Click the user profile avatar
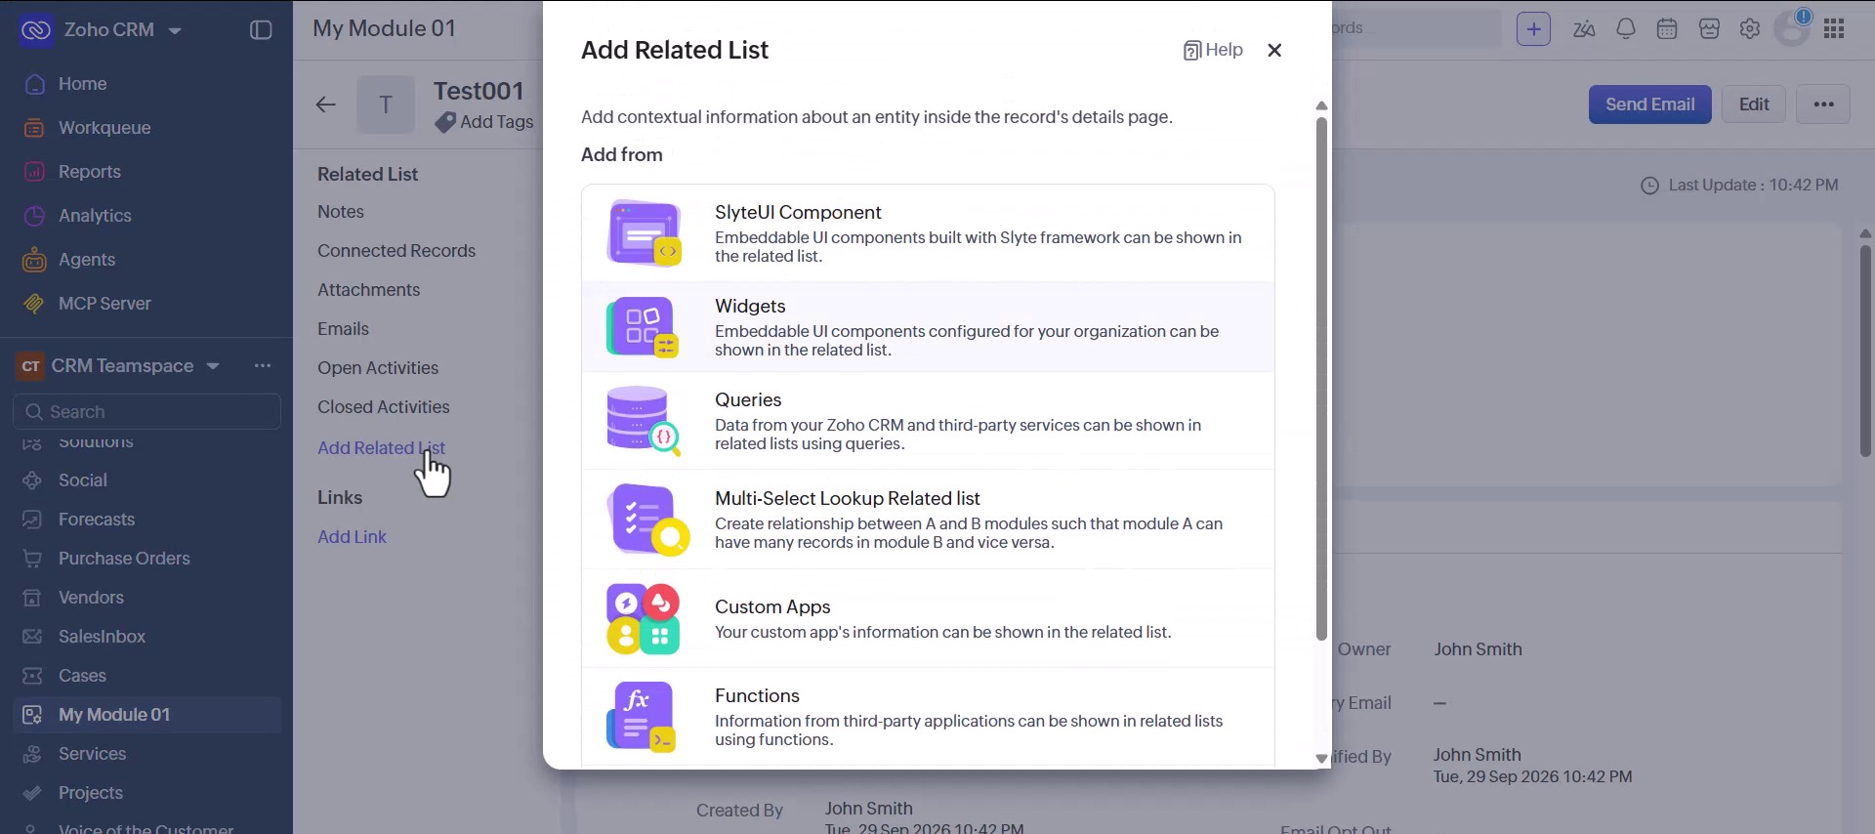 pyautogui.click(x=1793, y=29)
